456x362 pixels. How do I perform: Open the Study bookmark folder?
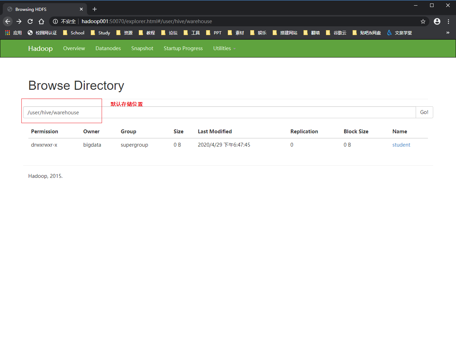(x=101, y=33)
